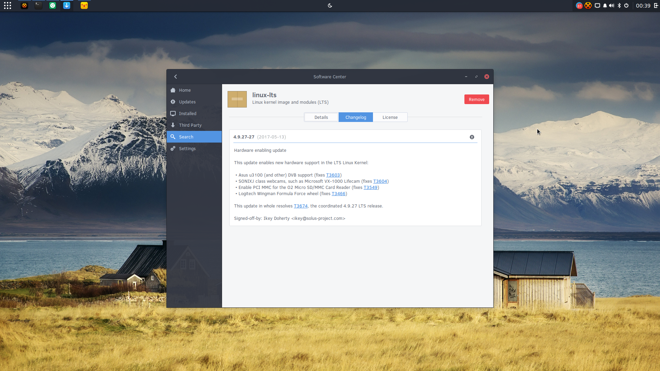Show Installed packages in sidebar
The height and width of the screenshot is (371, 660).
[x=194, y=114]
